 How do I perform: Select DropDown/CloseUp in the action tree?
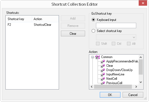coord(119,70)
